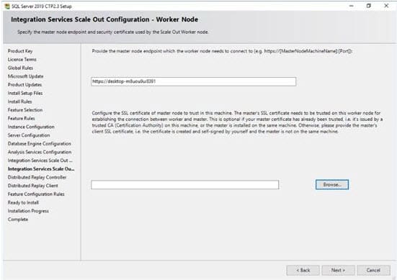This screenshot has width=397, height=280.
Task: Open the Instance Configuration step
Action: 31,127
